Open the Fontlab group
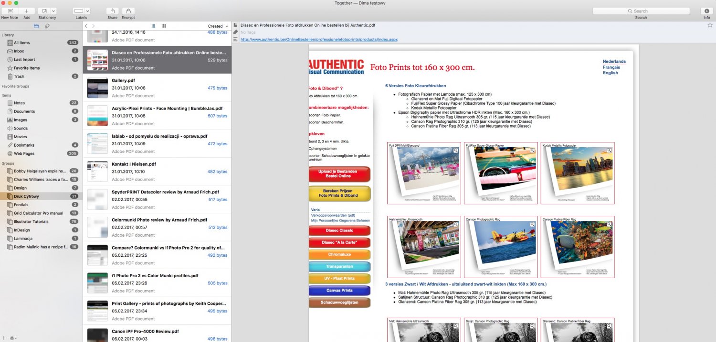716x342 pixels. click(41, 205)
